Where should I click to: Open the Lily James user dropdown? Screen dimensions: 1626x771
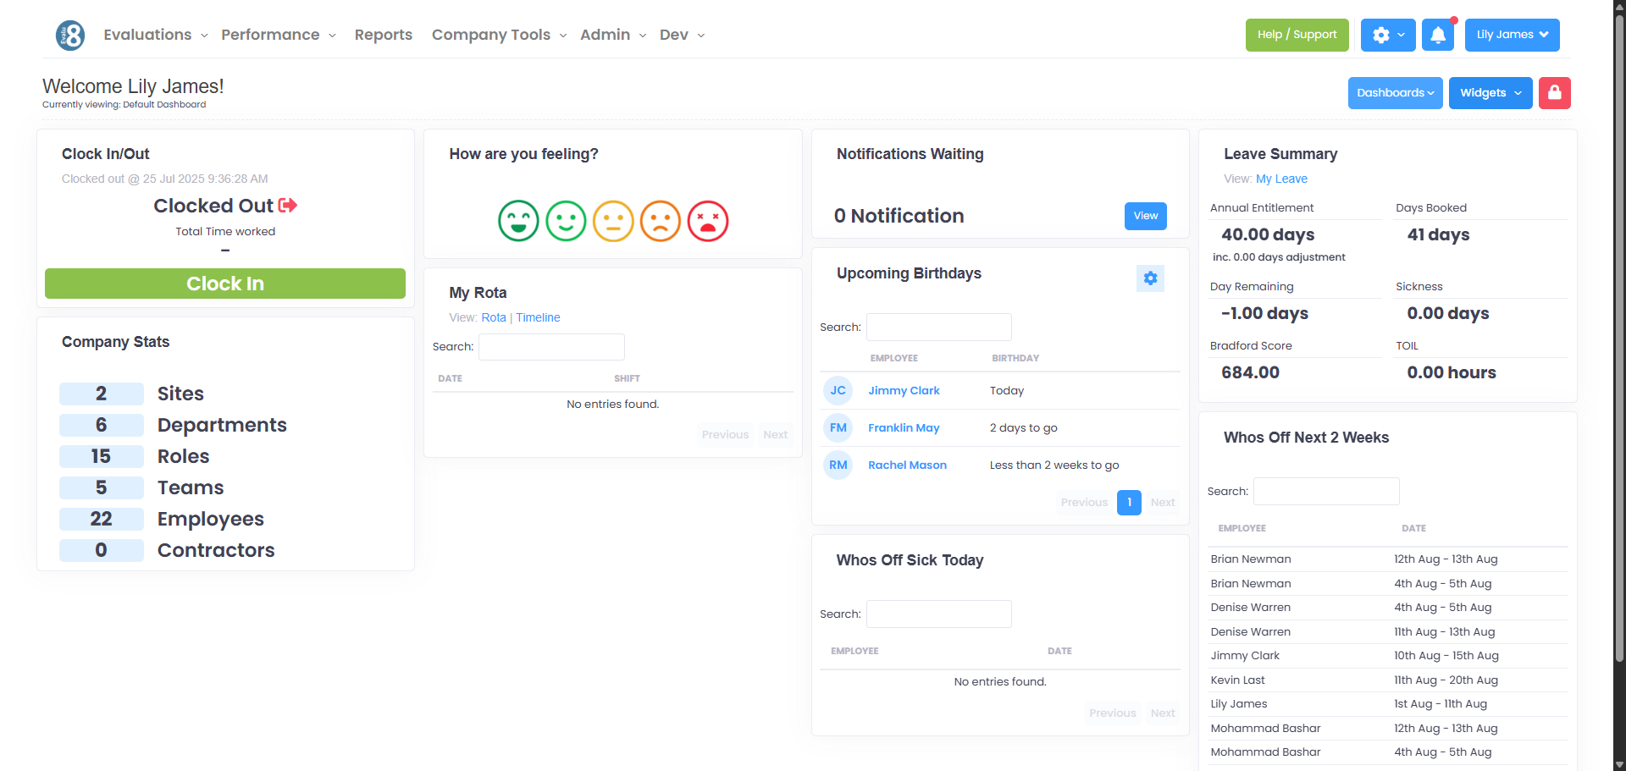(x=1513, y=35)
